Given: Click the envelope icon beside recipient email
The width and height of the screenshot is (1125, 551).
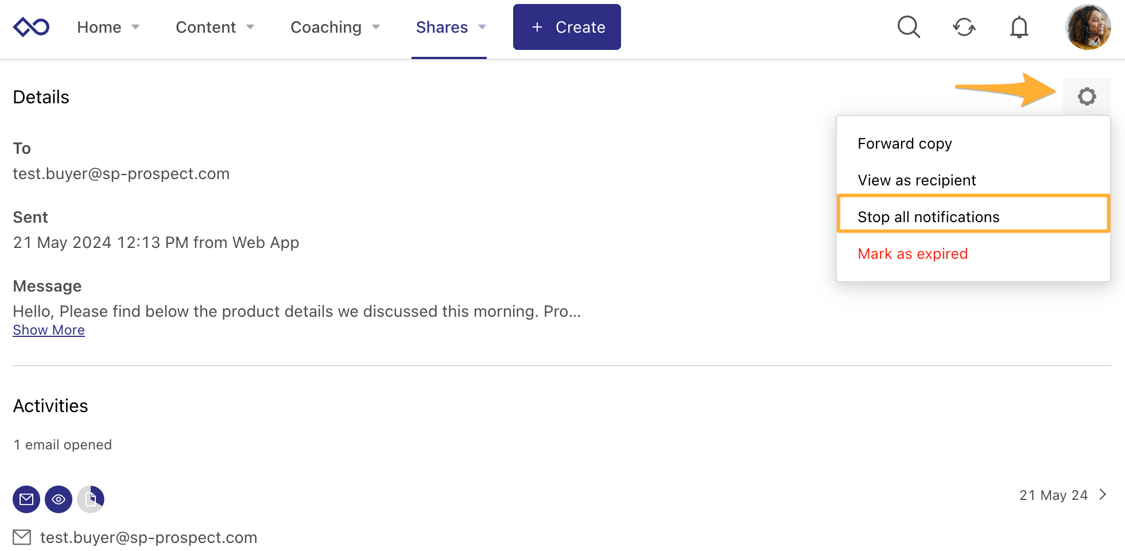Looking at the screenshot, I should pyautogui.click(x=22, y=537).
